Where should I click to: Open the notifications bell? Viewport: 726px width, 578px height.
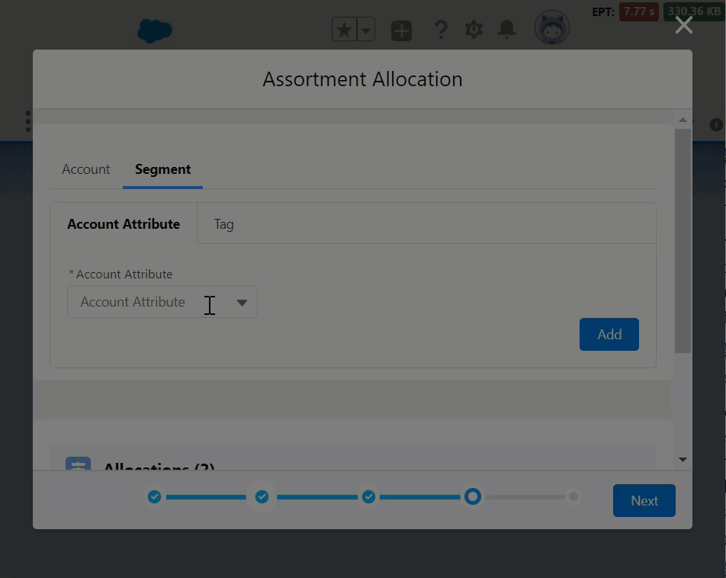coord(506,30)
